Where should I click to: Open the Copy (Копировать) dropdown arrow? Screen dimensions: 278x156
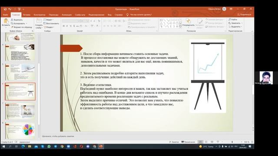(26, 23)
